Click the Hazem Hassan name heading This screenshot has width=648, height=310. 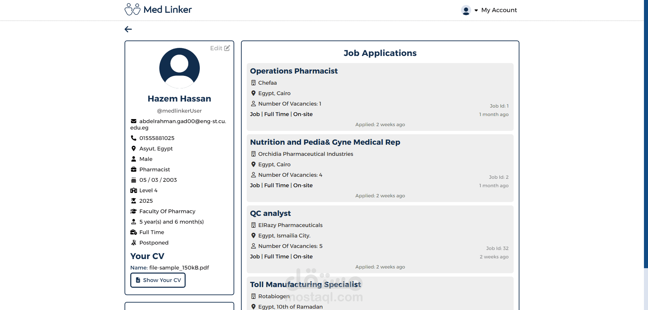point(179,98)
